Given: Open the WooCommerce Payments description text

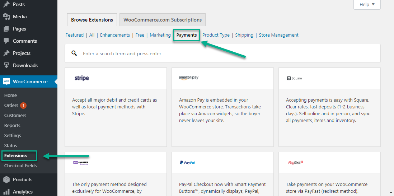Looking at the screenshot, I should (x=109, y=188).
